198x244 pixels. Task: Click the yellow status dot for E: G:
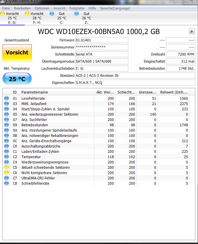click(2, 14)
